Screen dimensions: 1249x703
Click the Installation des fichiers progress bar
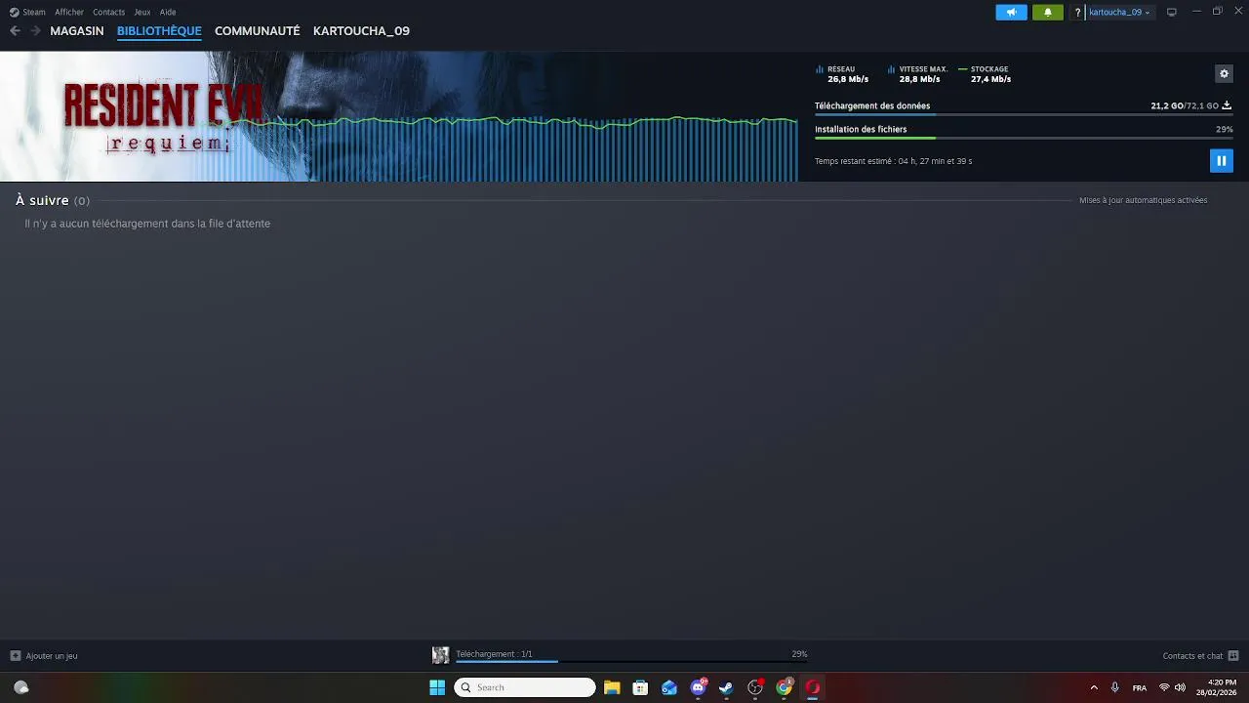(1023, 138)
